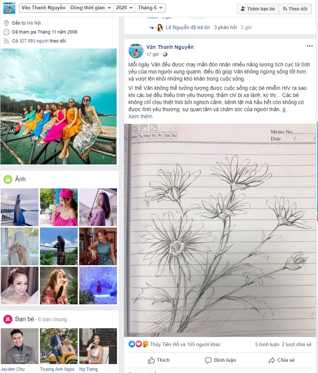318x373 pixels.
Task: Click the Bình luận comment bubble icon
Action: pyautogui.click(x=208, y=360)
